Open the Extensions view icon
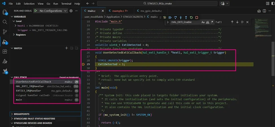The height and width of the screenshot is (127, 275). pos(5,51)
